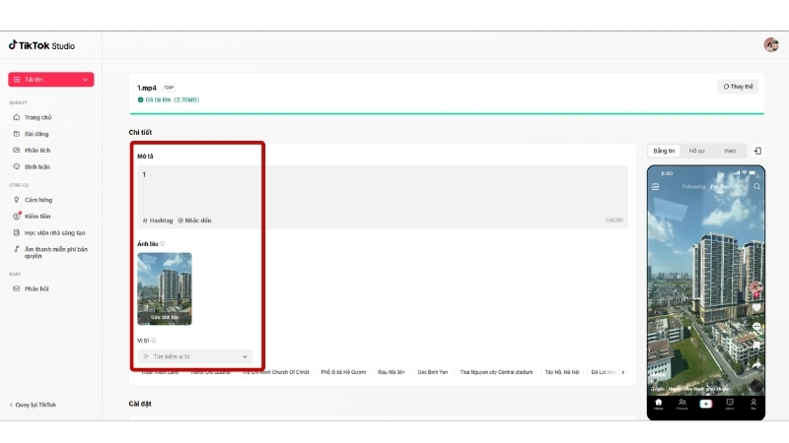The height and width of the screenshot is (443, 789).
Task: Open the Phân tích analytics icon
Action: [17, 151]
